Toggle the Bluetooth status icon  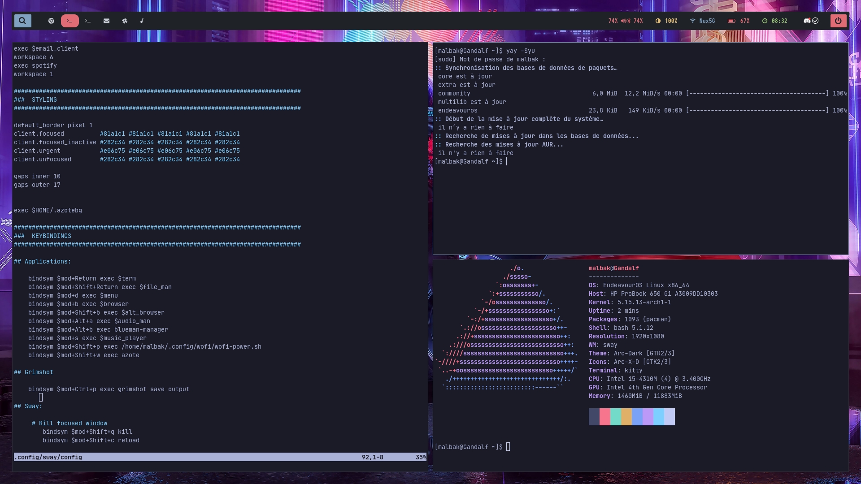(x=629, y=21)
